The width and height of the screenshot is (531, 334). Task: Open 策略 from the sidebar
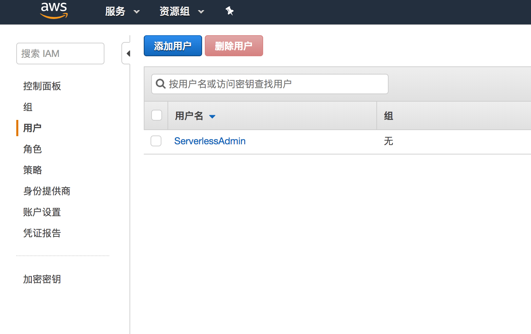coord(32,170)
